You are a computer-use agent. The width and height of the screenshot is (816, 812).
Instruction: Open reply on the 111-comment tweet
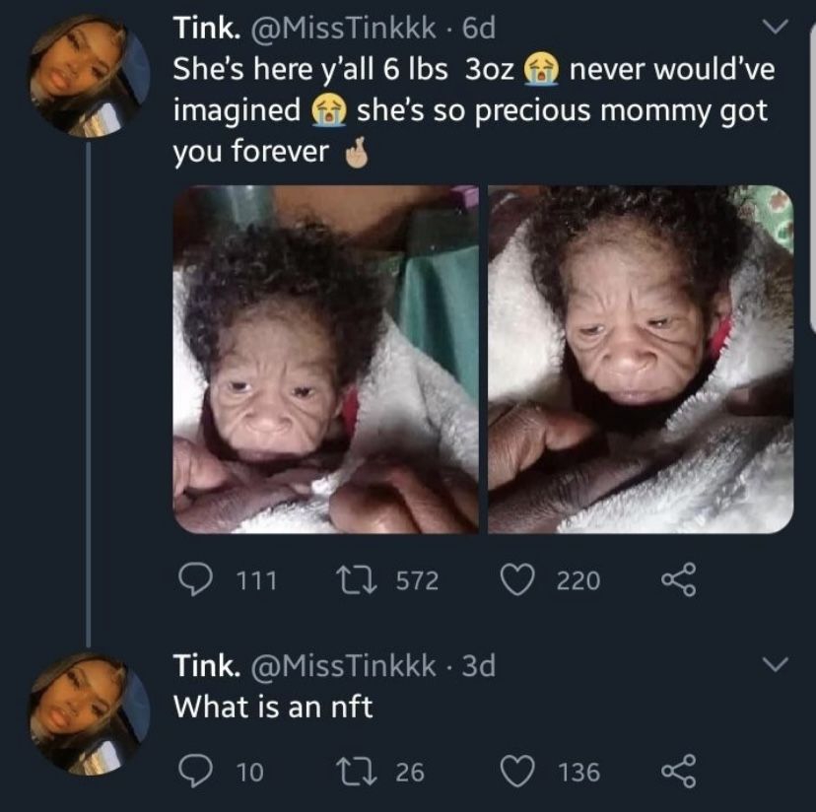[195, 579]
